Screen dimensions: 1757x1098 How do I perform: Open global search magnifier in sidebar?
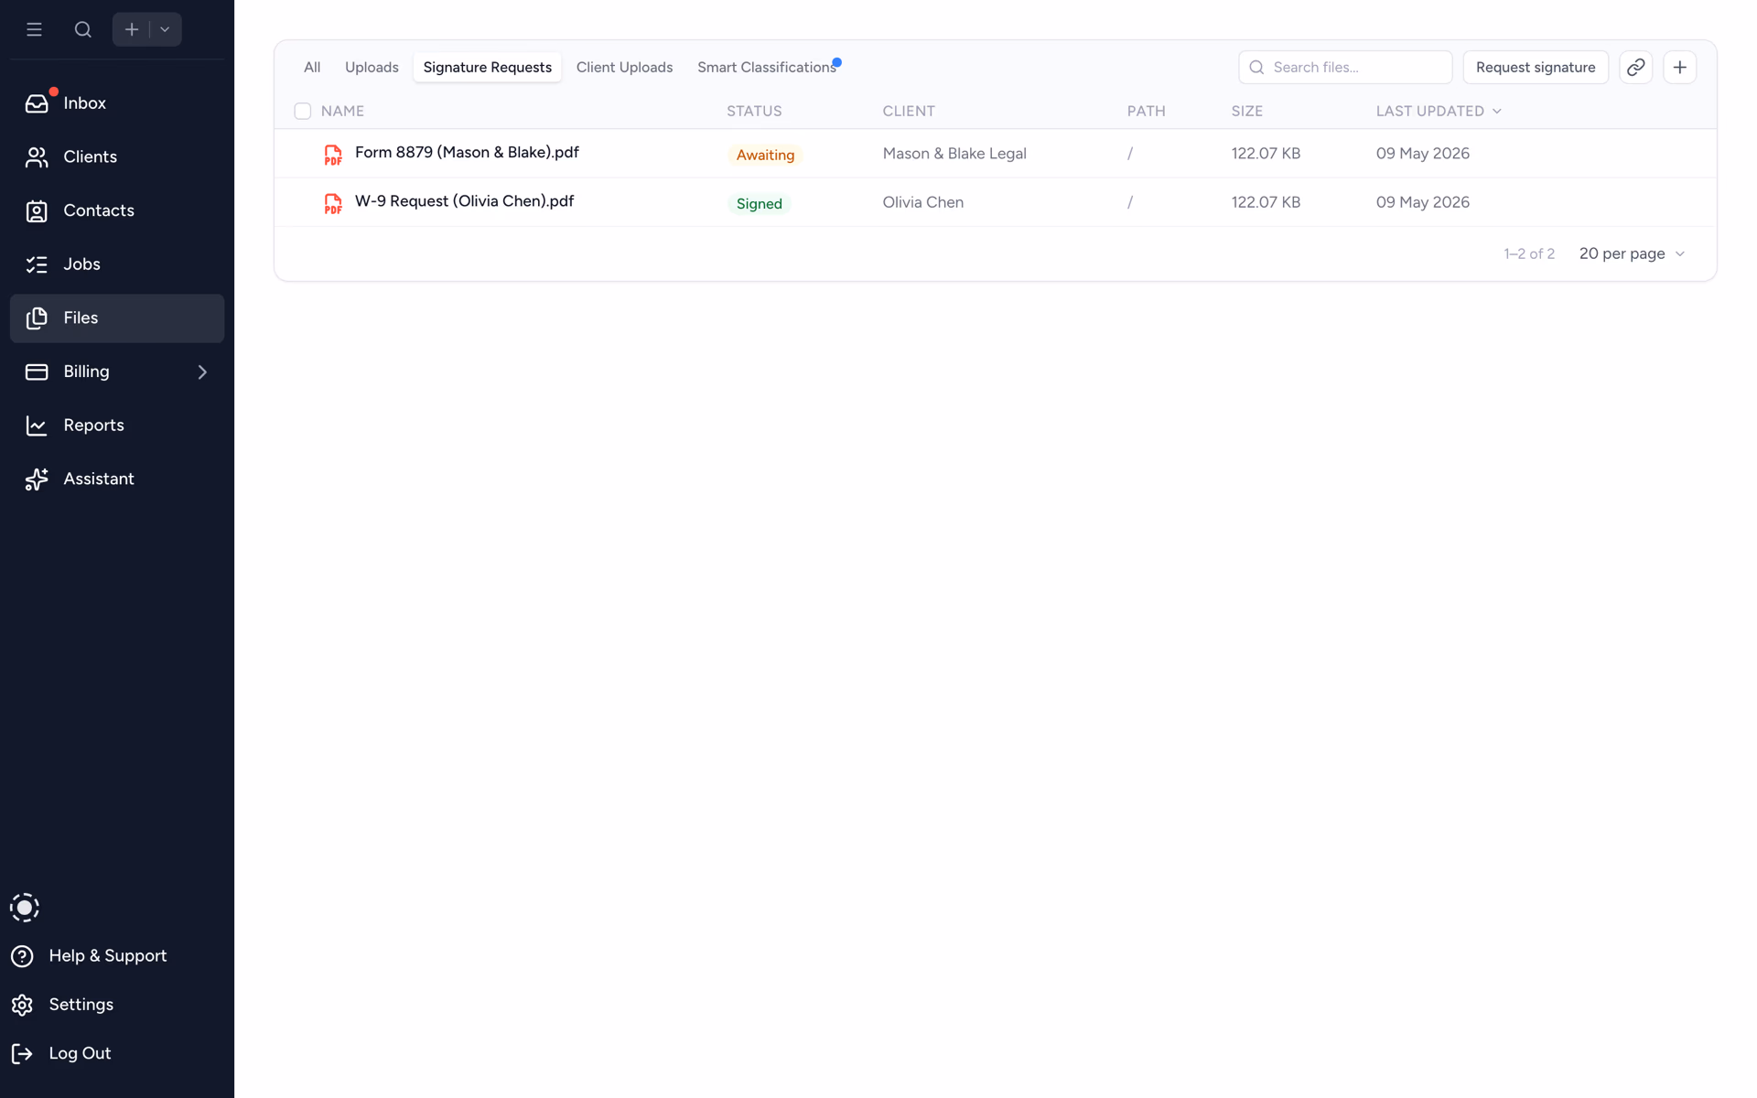pos(83,29)
